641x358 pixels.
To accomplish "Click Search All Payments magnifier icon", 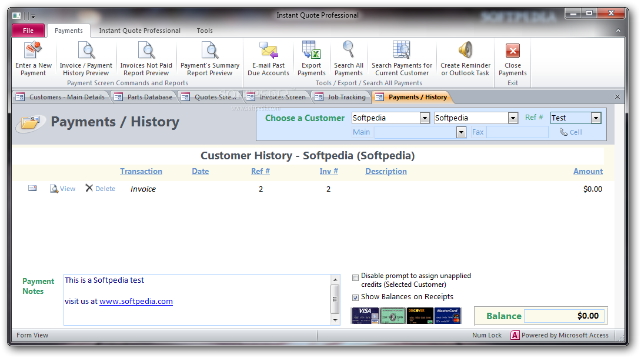I will [x=348, y=49].
